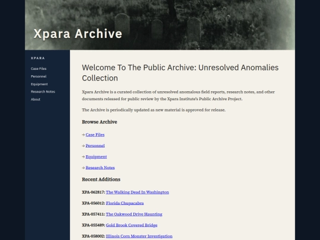Open The Walking Dead In Washington case
Viewport: 320px width, 240px height.
pyautogui.click(x=137, y=192)
